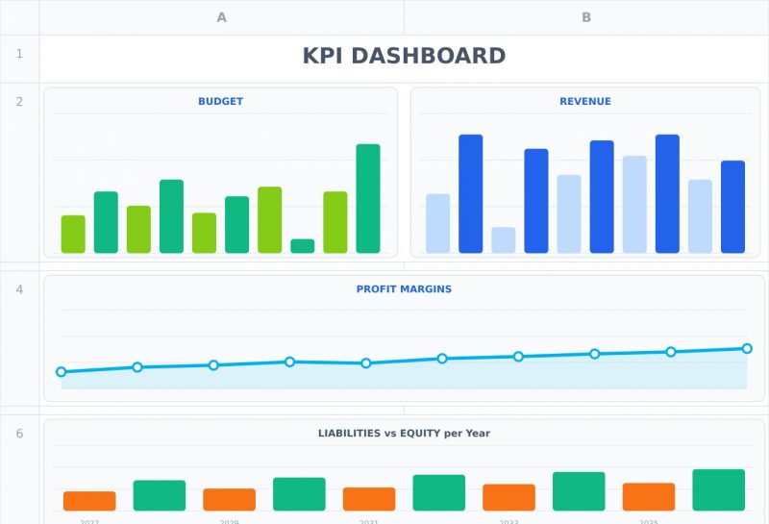Click the first light green Budget bar
The width and height of the screenshot is (769, 524).
click(x=73, y=234)
